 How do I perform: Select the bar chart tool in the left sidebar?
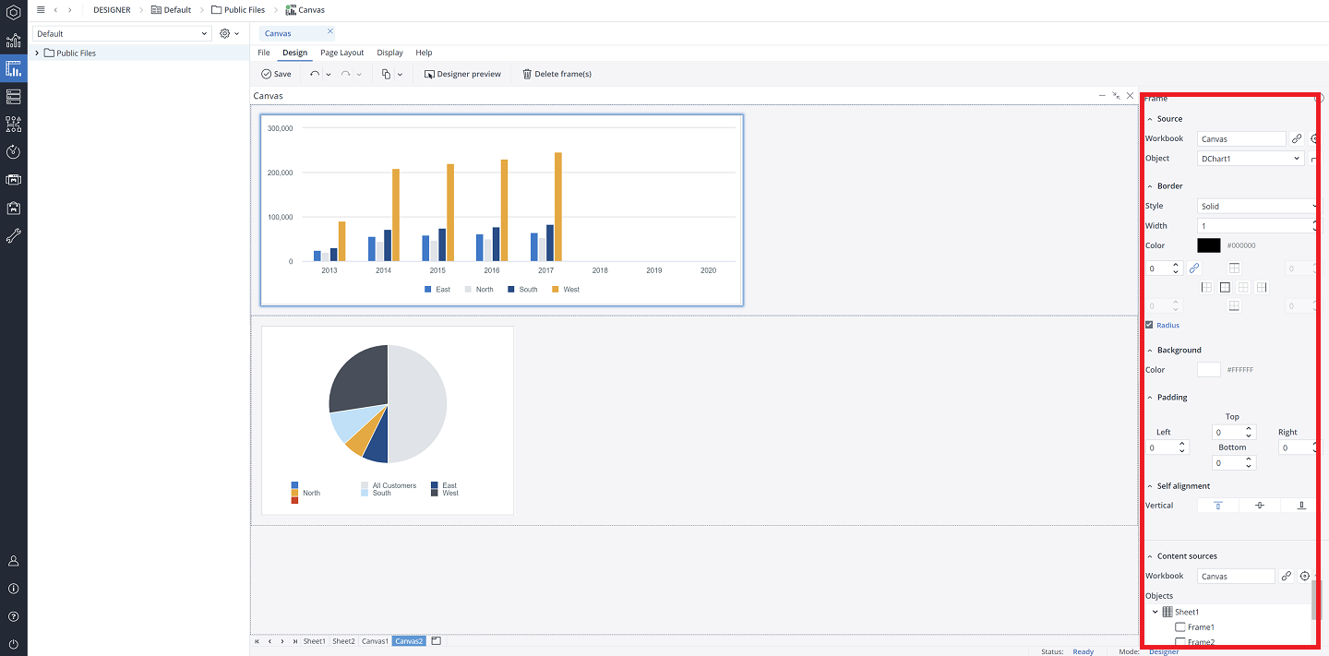click(x=13, y=68)
